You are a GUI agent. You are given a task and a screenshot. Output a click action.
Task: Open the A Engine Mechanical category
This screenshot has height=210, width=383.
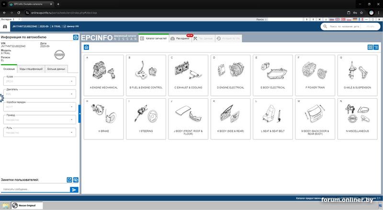103,75
